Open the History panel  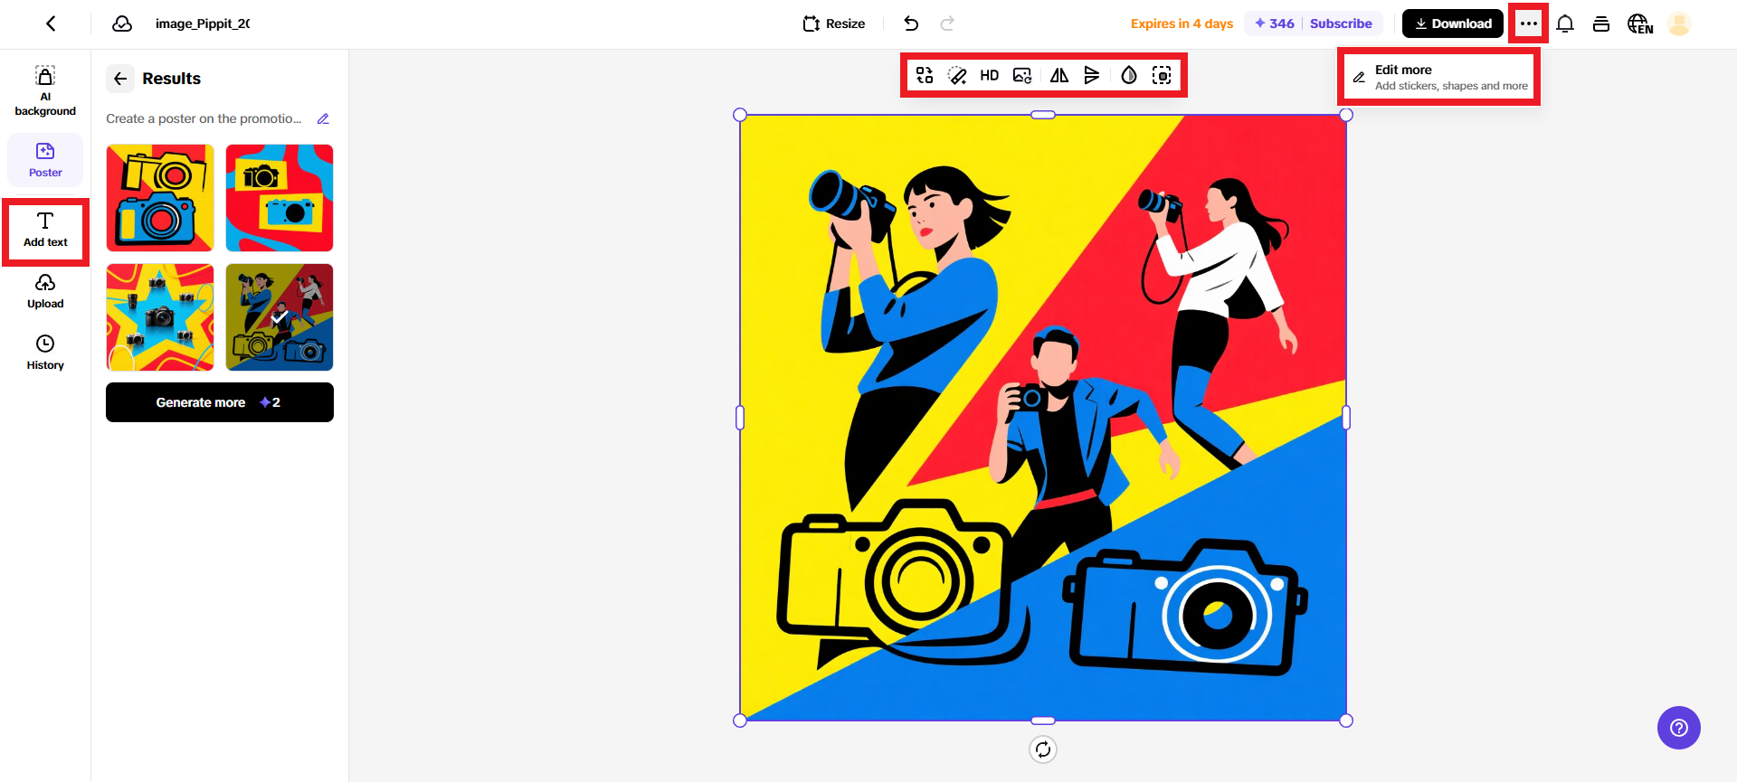[45, 353]
